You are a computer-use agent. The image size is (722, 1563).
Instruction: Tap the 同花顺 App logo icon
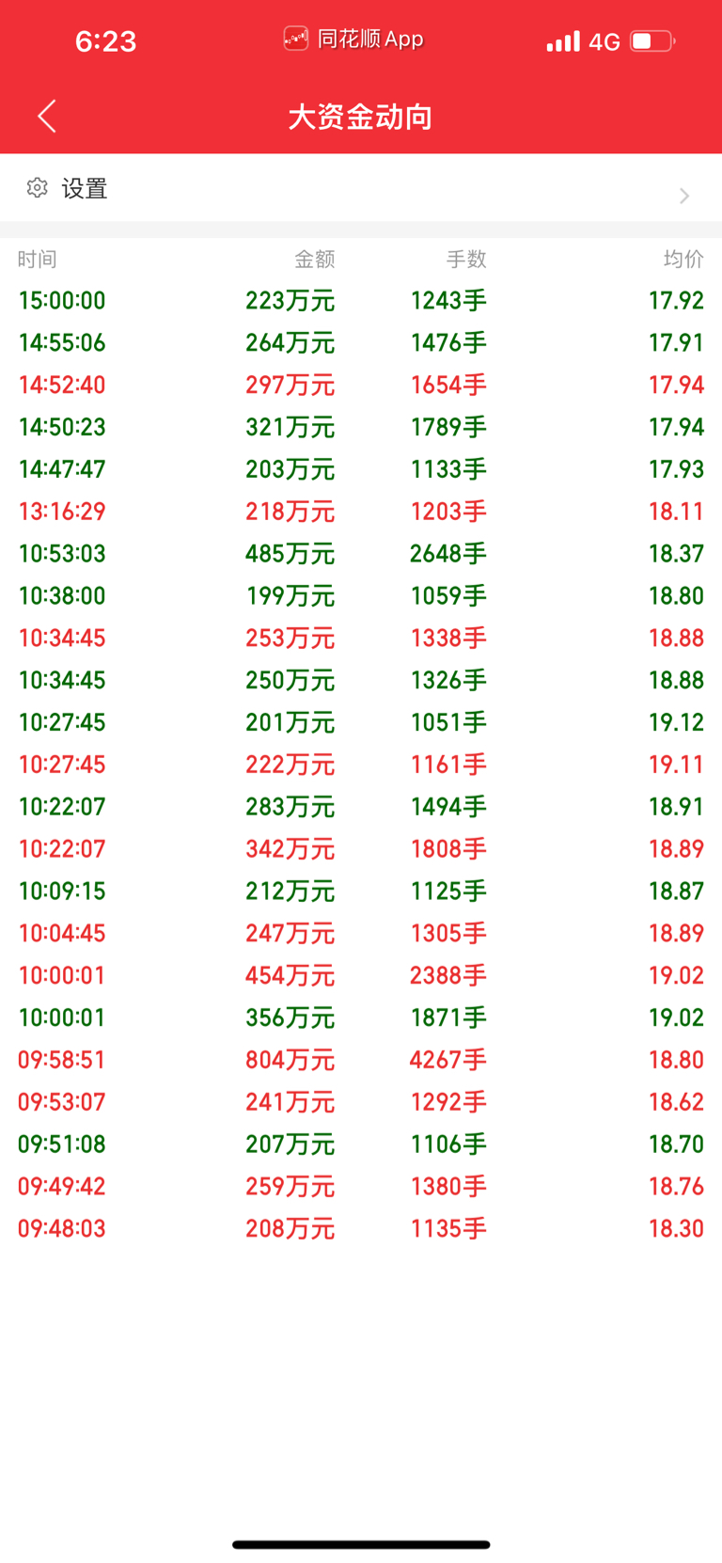[296, 39]
